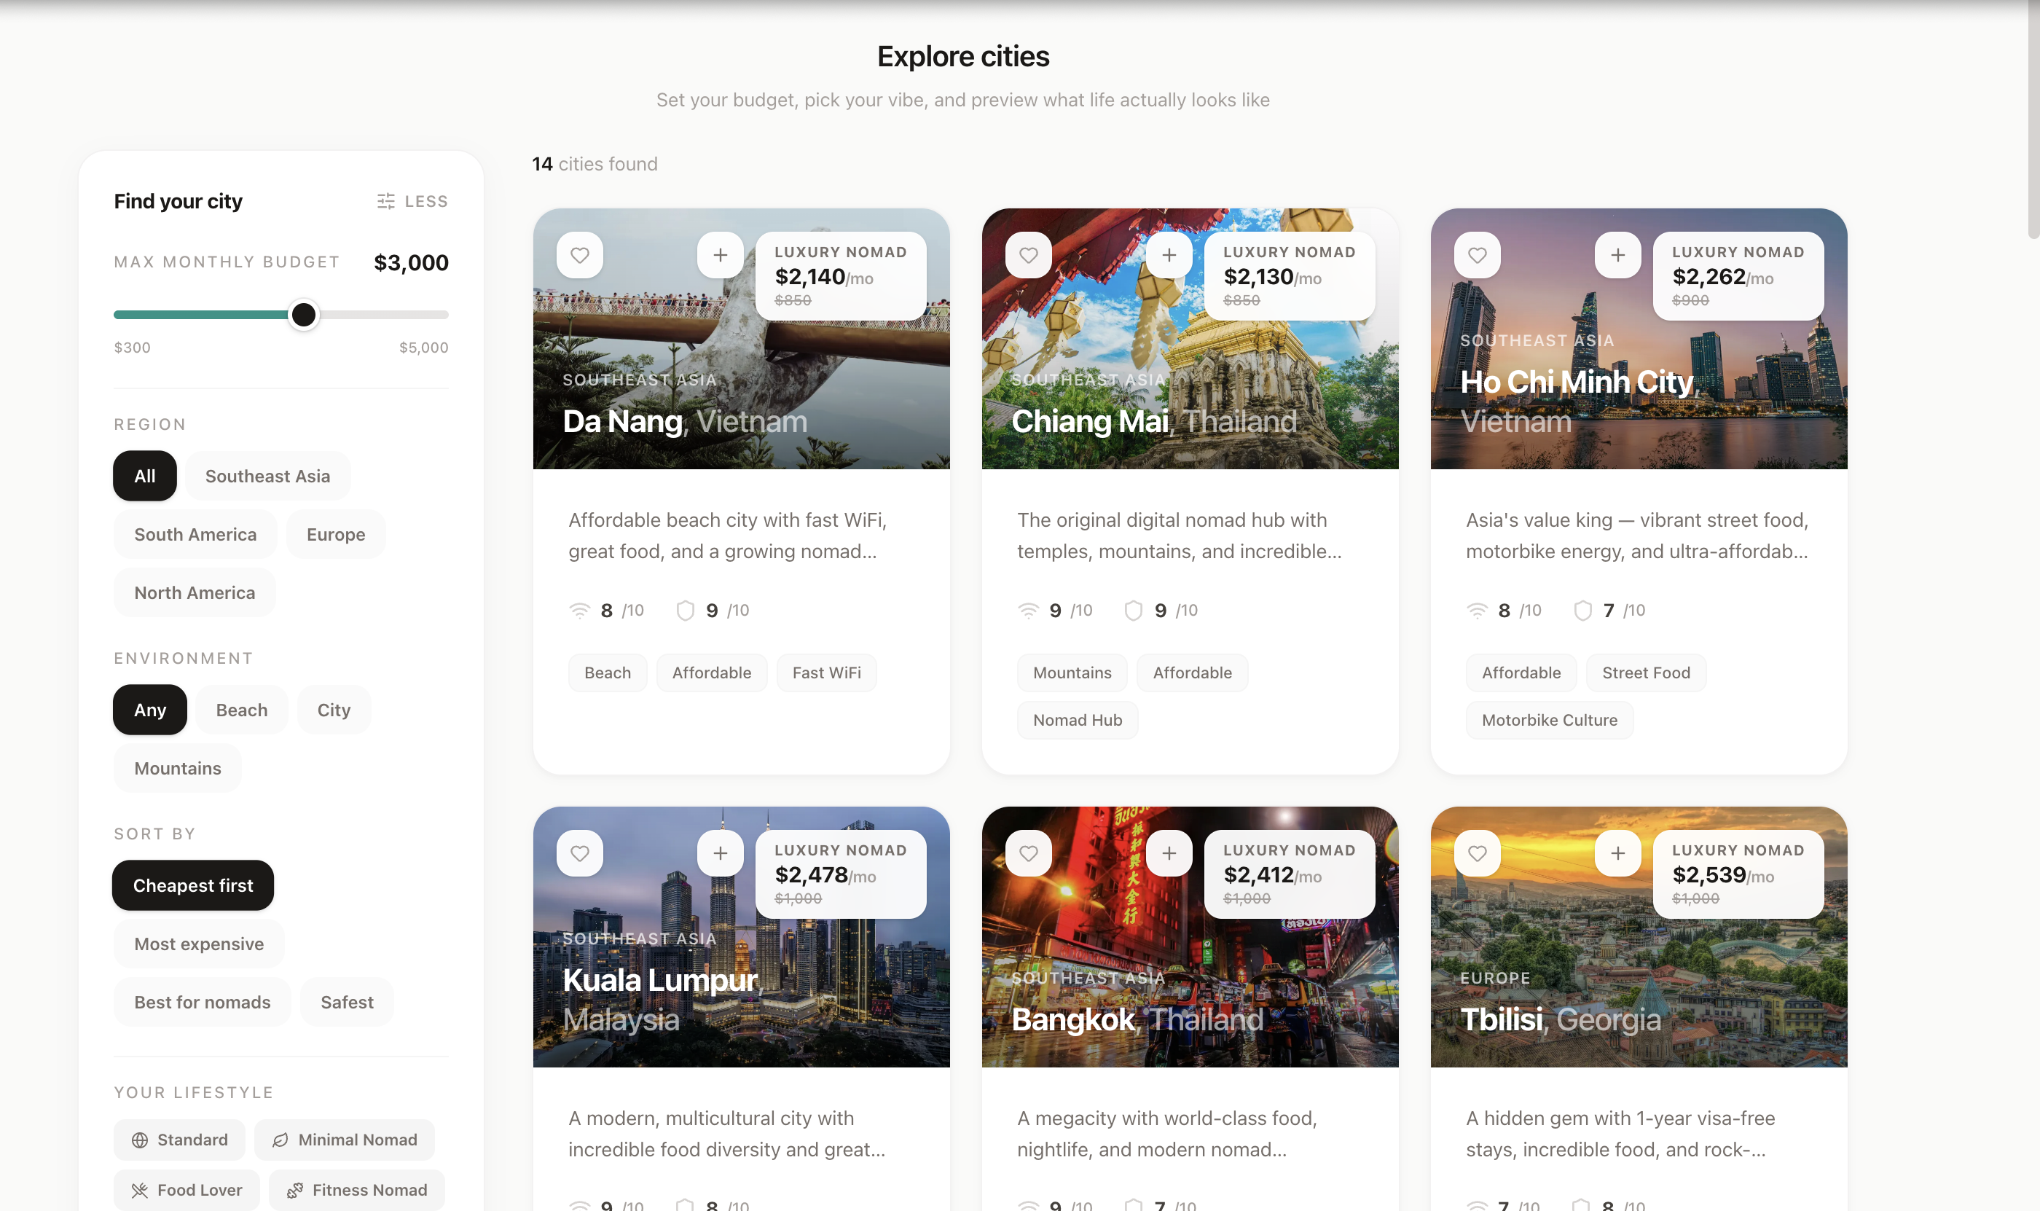Choose the Minimal Nomad lifestyle

click(x=345, y=1140)
